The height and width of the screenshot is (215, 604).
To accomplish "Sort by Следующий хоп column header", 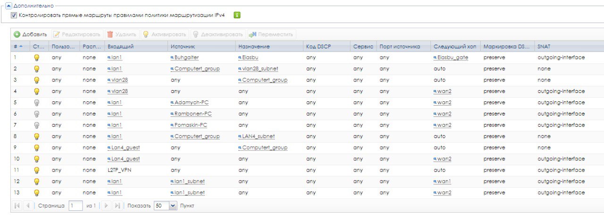I will coord(455,47).
